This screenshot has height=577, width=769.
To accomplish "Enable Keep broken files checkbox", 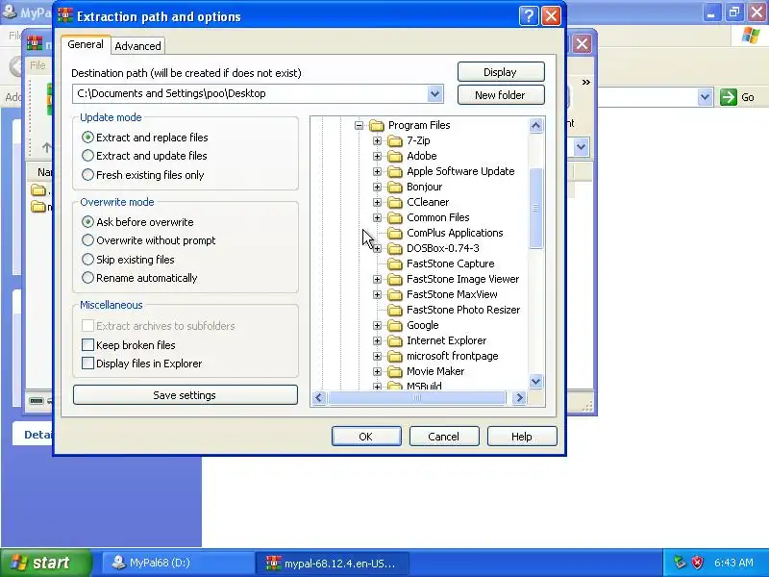I will (x=87, y=345).
